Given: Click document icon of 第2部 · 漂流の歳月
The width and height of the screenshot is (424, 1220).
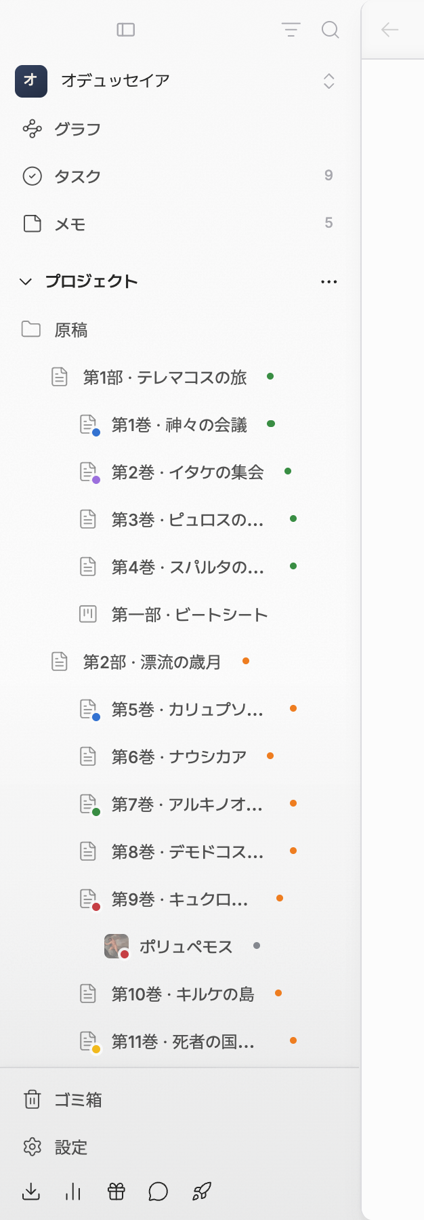Looking at the screenshot, I should 60,662.
